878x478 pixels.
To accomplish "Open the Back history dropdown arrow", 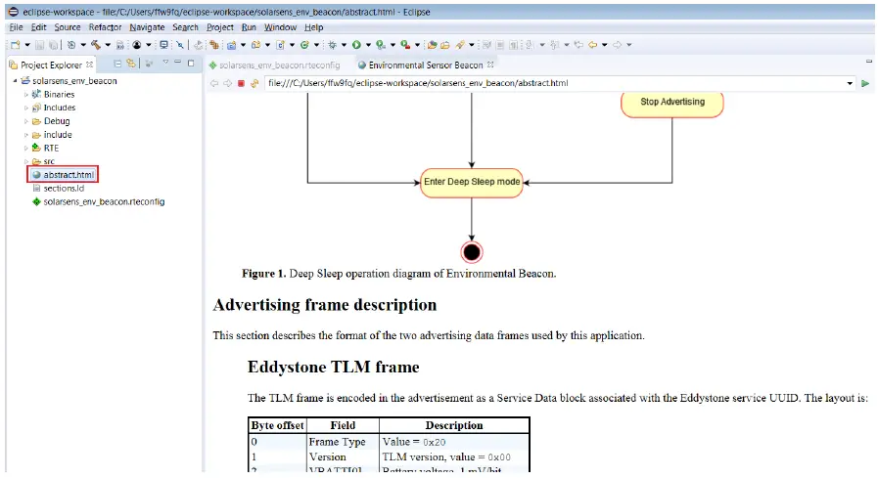I will coord(604,45).
